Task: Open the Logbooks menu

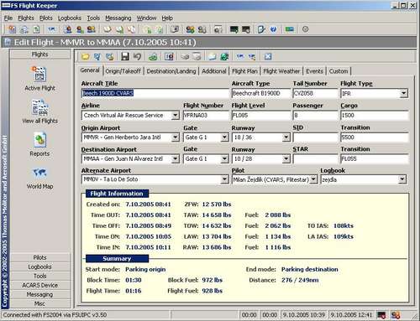Action: tap(70, 18)
